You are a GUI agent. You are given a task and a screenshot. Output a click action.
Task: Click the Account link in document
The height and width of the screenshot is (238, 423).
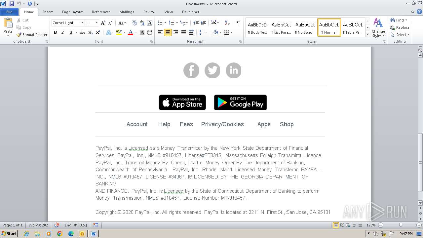[137, 124]
